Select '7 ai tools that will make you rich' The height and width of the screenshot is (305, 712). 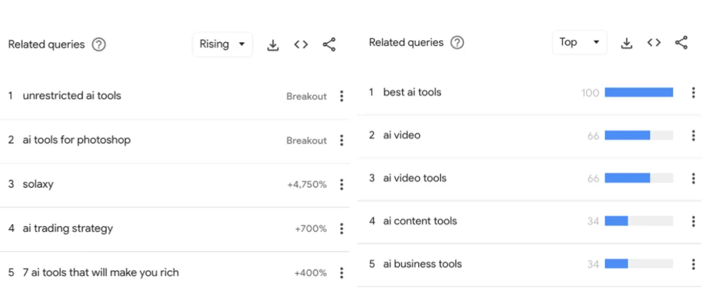pyautogui.click(x=100, y=273)
